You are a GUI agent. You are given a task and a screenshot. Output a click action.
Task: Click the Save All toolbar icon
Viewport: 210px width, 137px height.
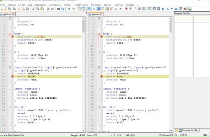coord(14,9)
